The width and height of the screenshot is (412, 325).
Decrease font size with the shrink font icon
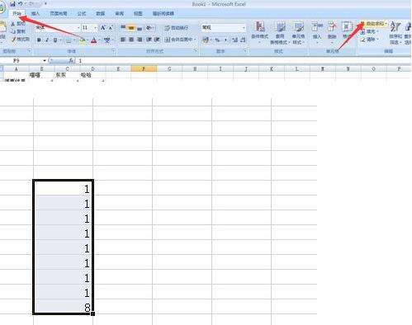pyautogui.click(x=111, y=27)
